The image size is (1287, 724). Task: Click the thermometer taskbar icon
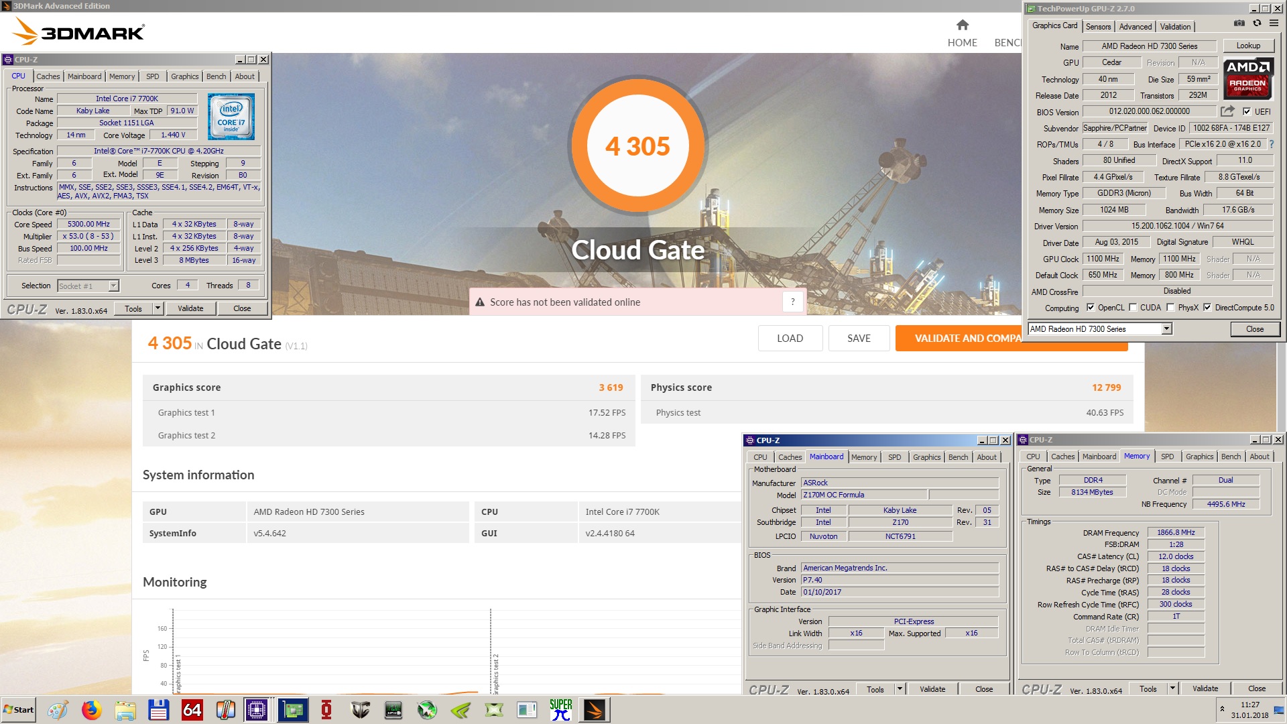pos(225,710)
